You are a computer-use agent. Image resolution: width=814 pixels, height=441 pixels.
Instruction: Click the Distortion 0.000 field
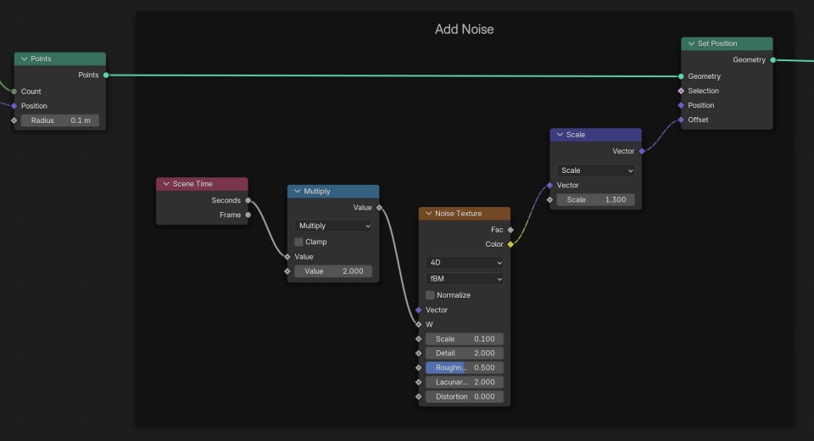tap(465, 396)
